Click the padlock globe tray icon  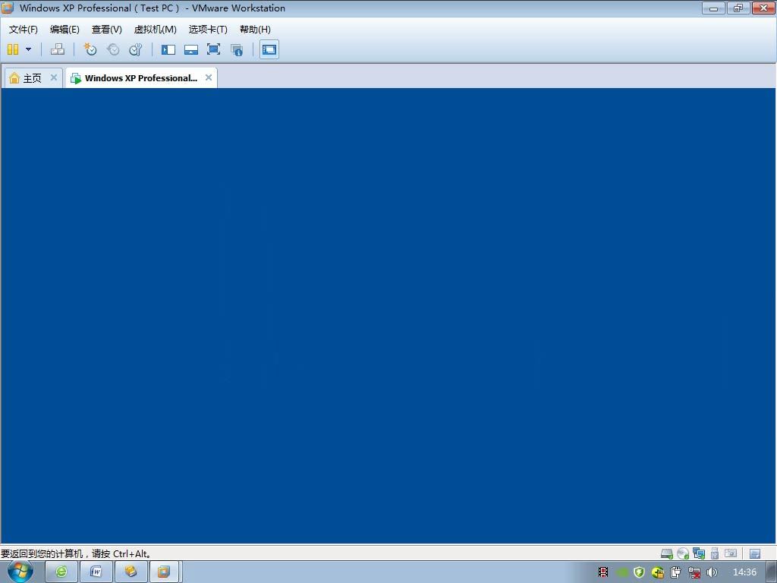658,572
